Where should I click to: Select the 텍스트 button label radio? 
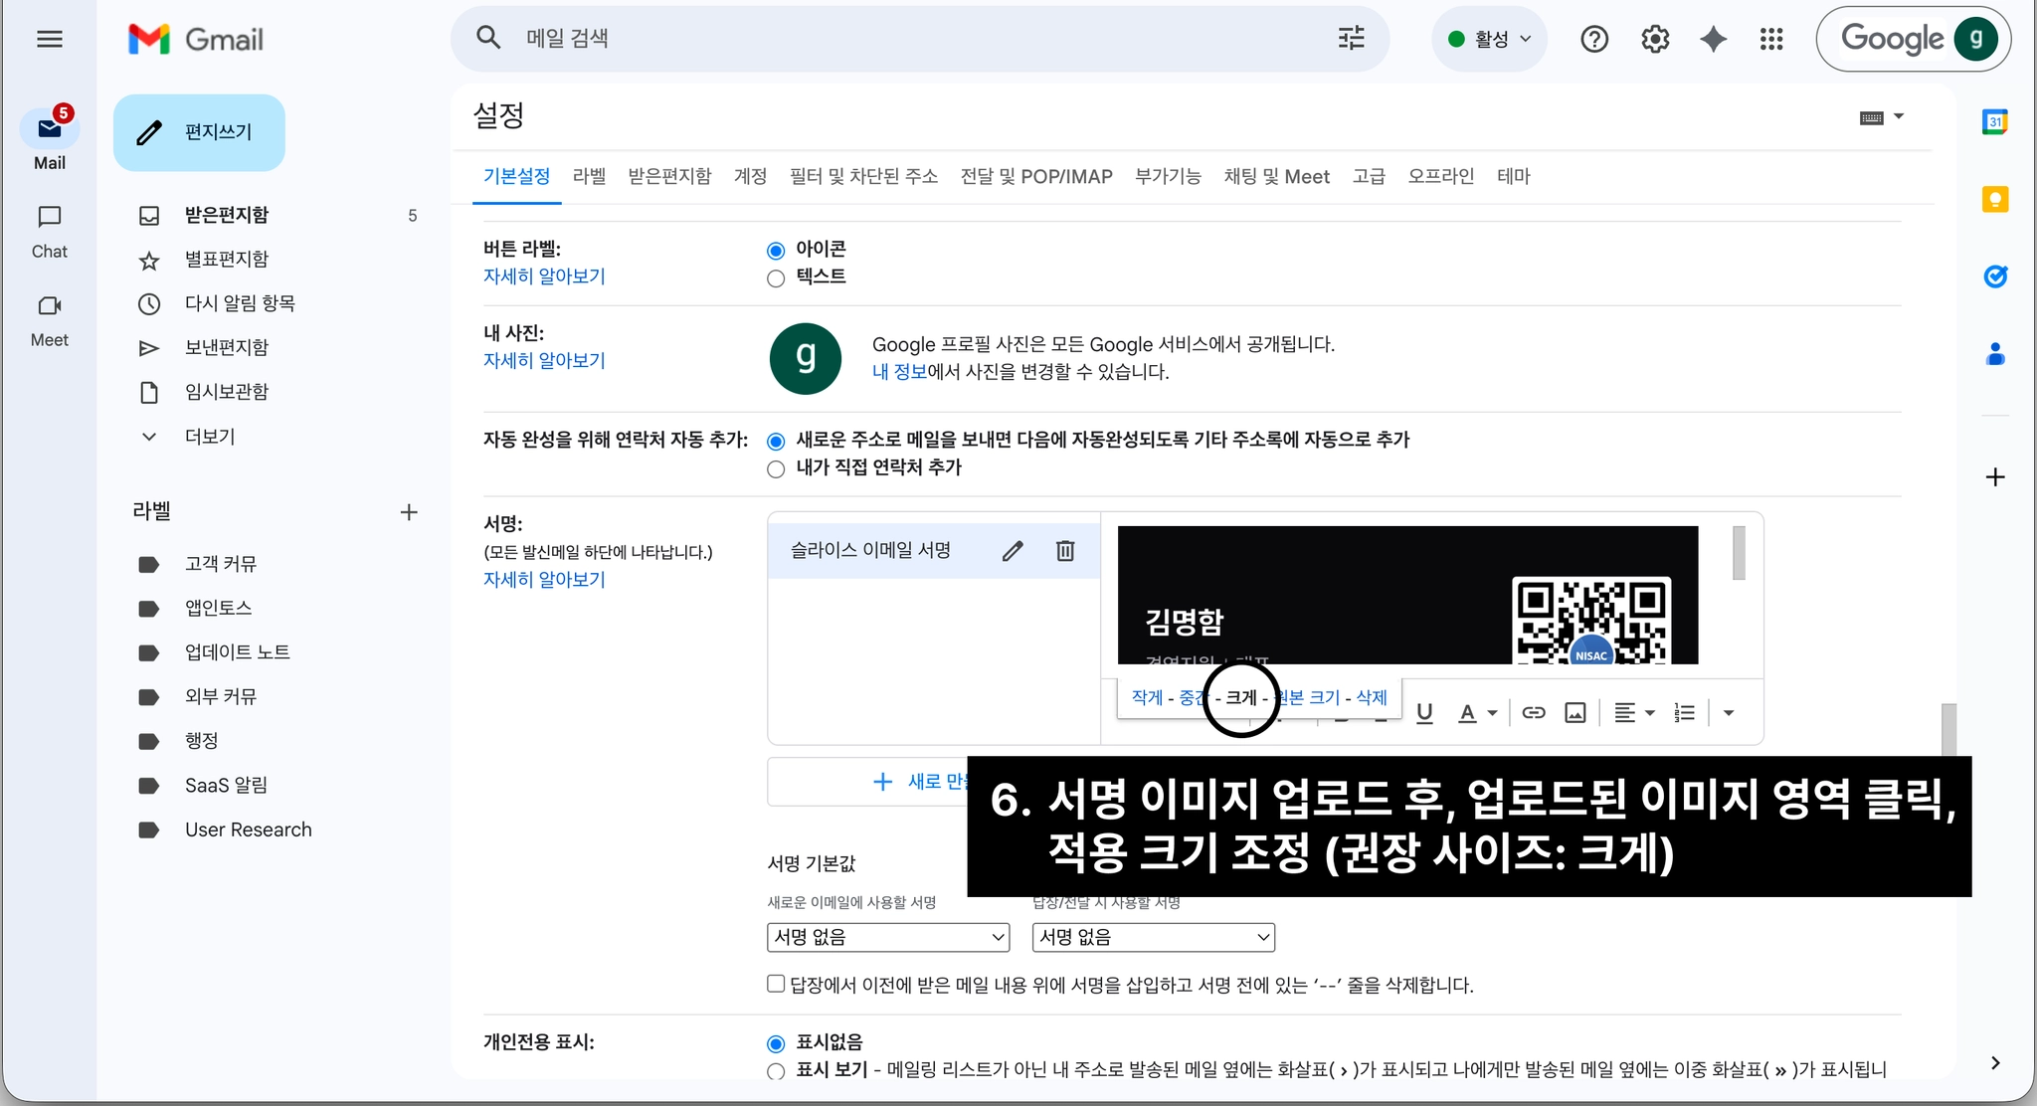pyautogui.click(x=776, y=278)
